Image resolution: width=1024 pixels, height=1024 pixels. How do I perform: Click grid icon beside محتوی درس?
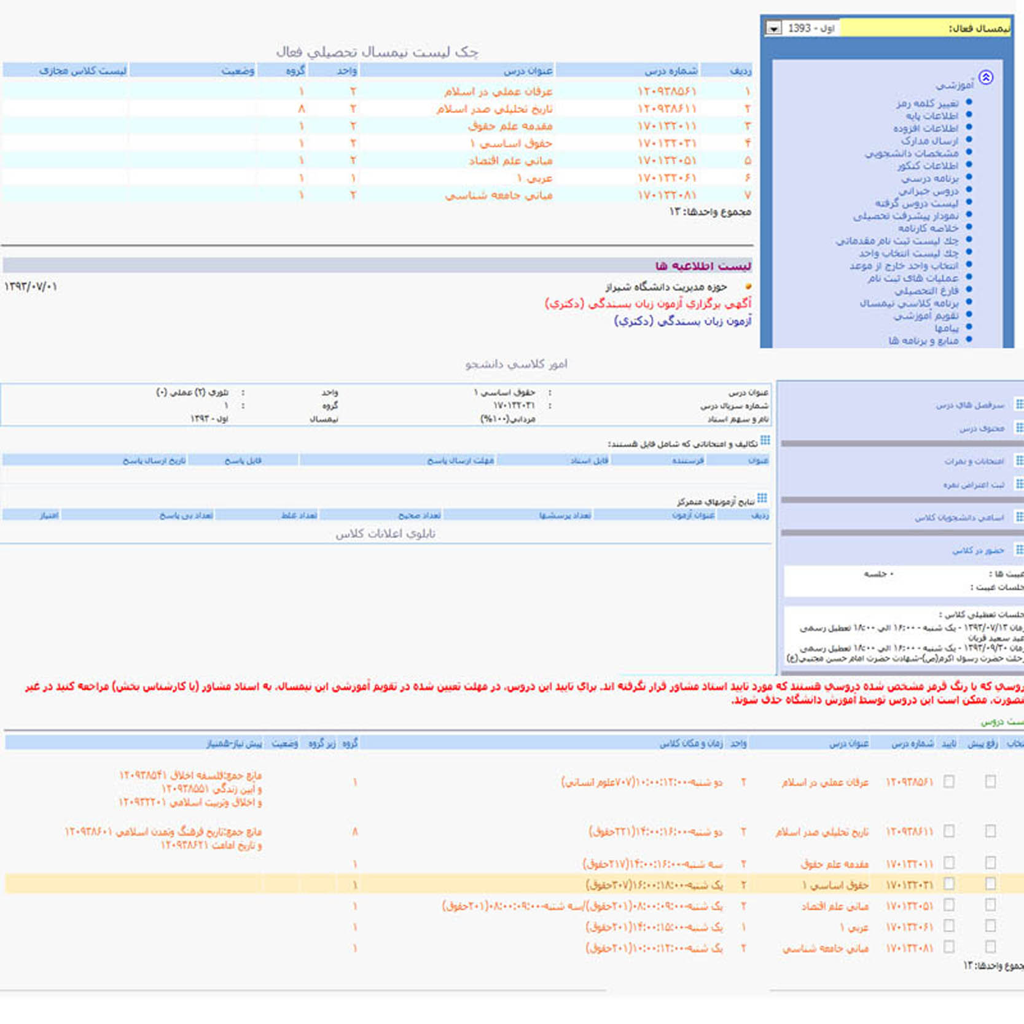[1019, 428]
